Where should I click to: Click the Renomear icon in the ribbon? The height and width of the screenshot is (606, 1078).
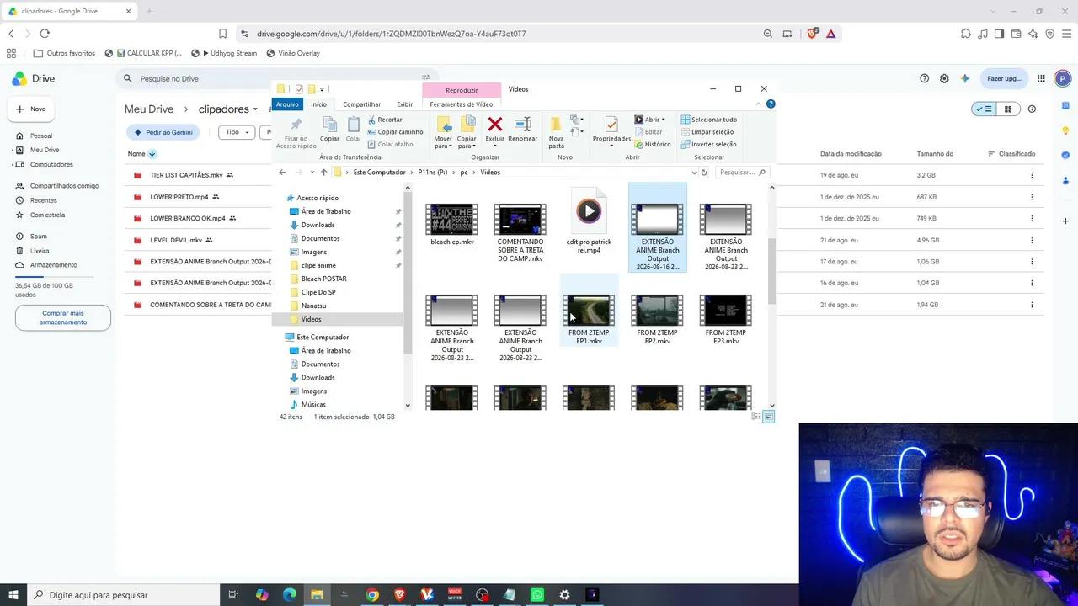point(522,125)
